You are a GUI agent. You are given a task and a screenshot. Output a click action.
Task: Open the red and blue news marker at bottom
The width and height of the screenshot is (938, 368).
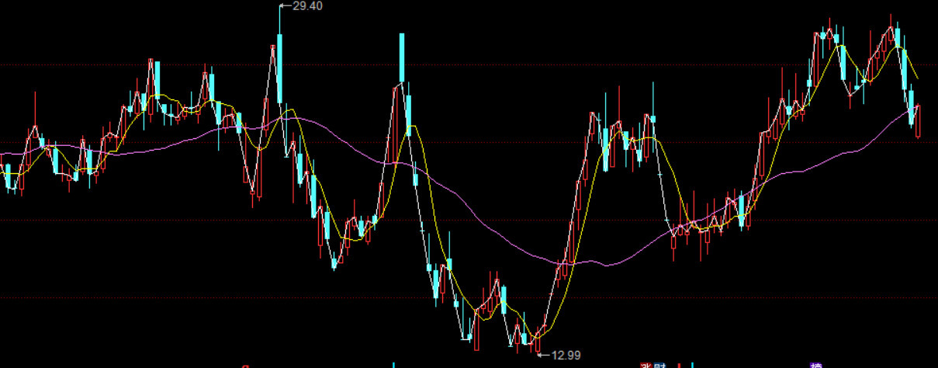pos(652,365)
